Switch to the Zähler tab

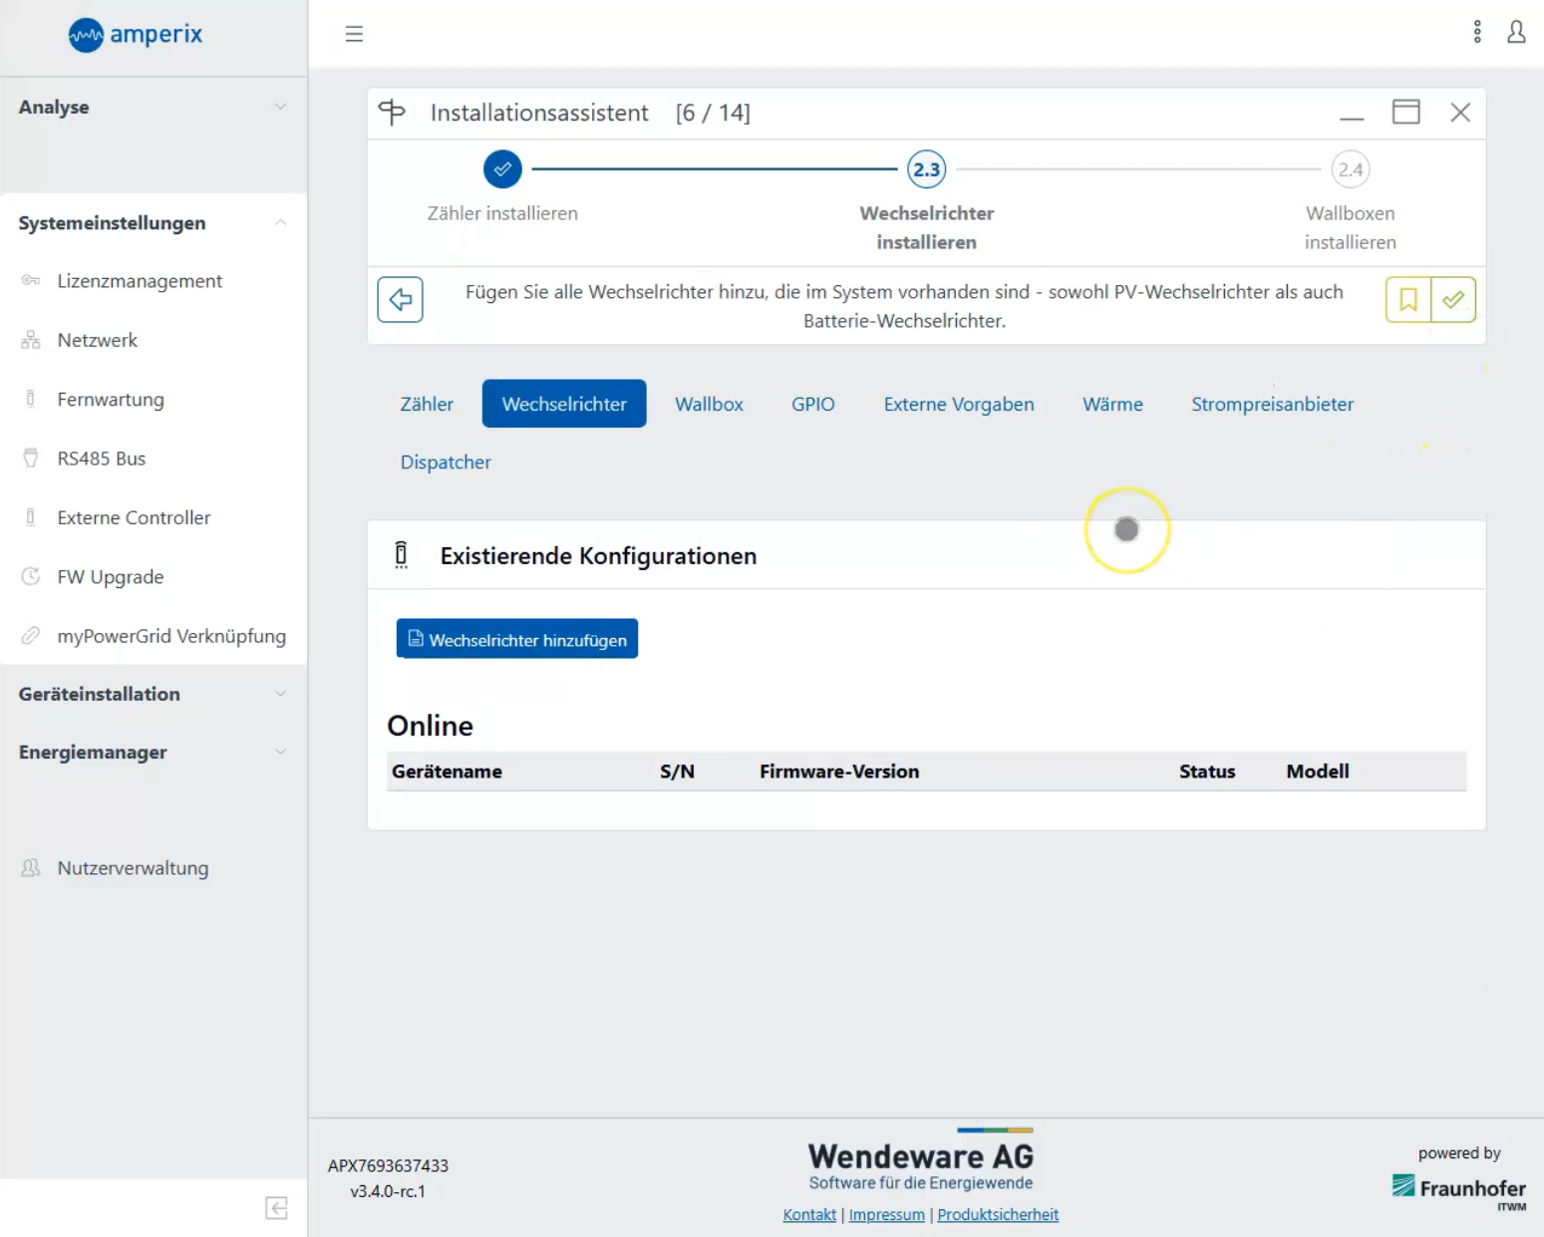pos(427,404)
